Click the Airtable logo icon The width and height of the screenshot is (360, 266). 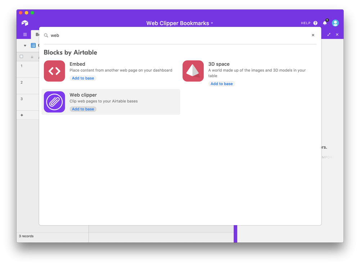[25, 23]
